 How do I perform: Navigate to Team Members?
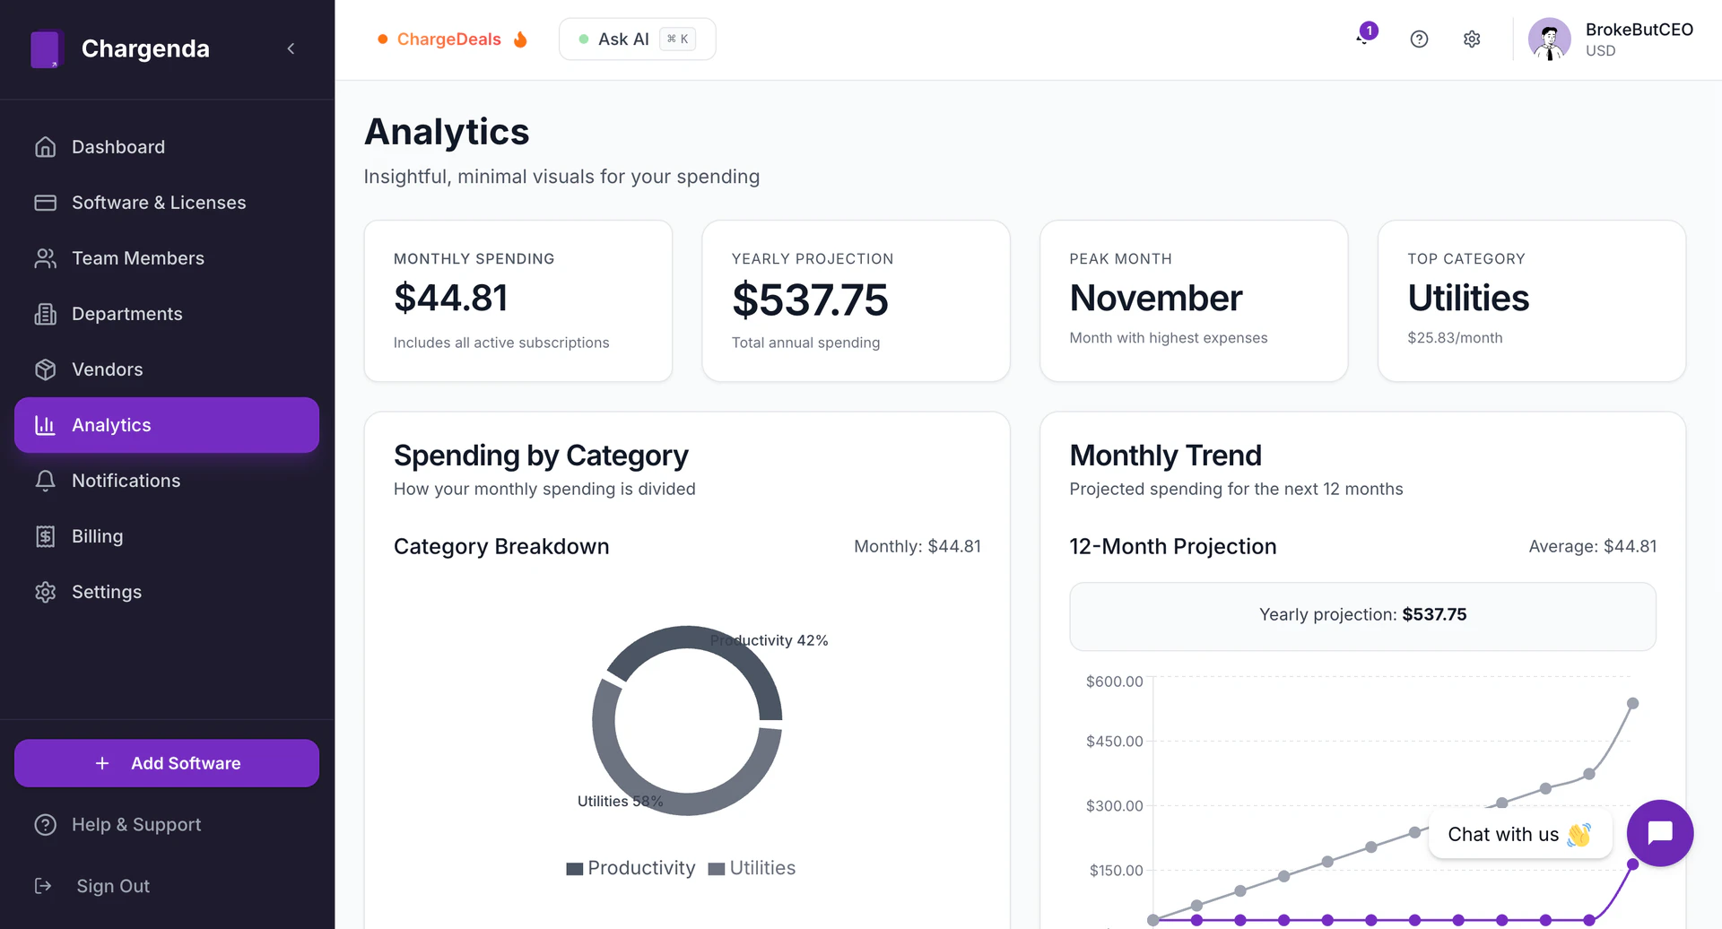(137, 258)
